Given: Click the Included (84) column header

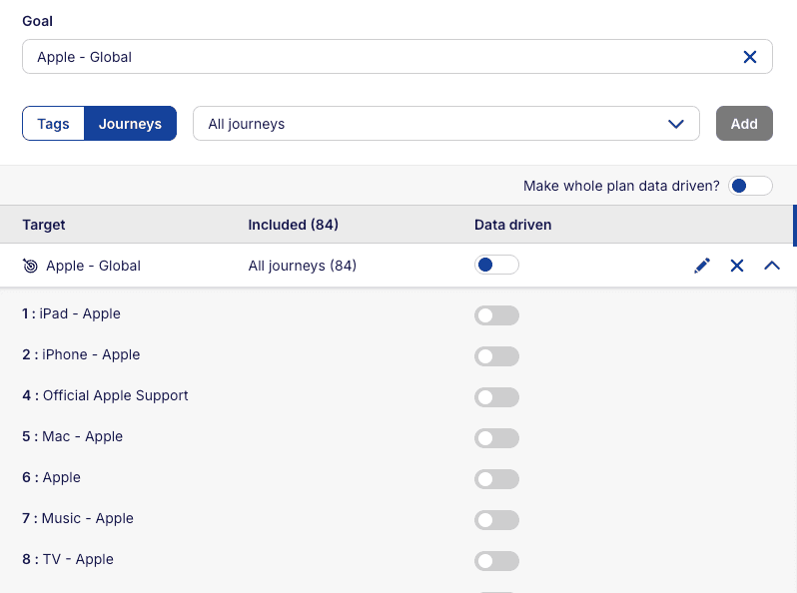Looking at the screenshot, I should 293,225.
